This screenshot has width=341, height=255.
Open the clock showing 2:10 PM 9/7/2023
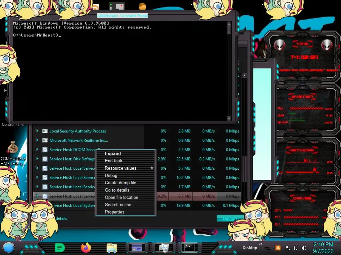pyautogui.click(x=323, y=248)
